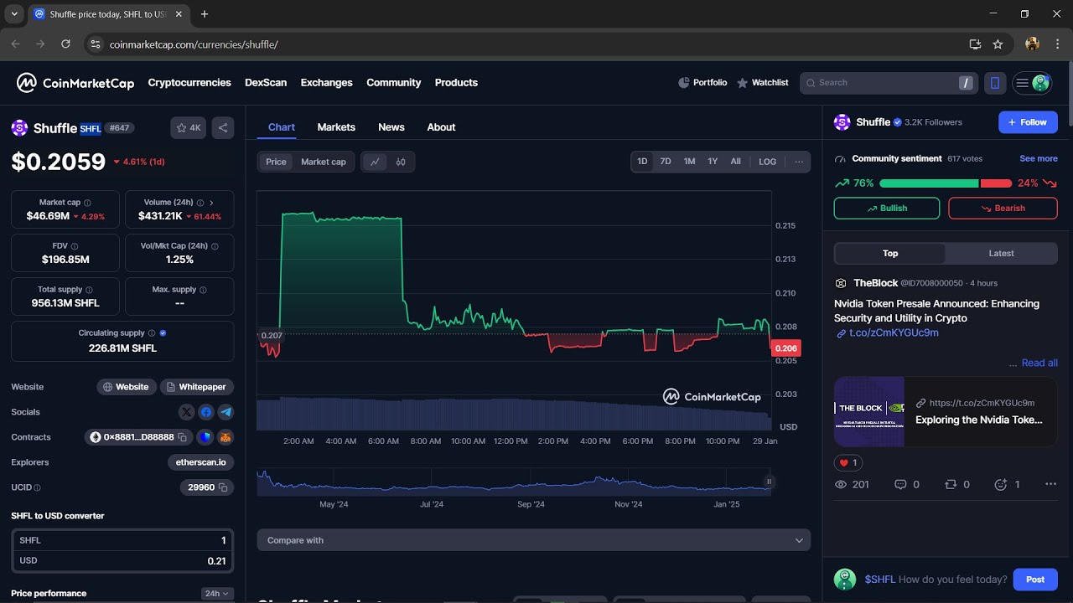Click the Post button
The image size is (1073, 603).
(x=1035, y=580)
